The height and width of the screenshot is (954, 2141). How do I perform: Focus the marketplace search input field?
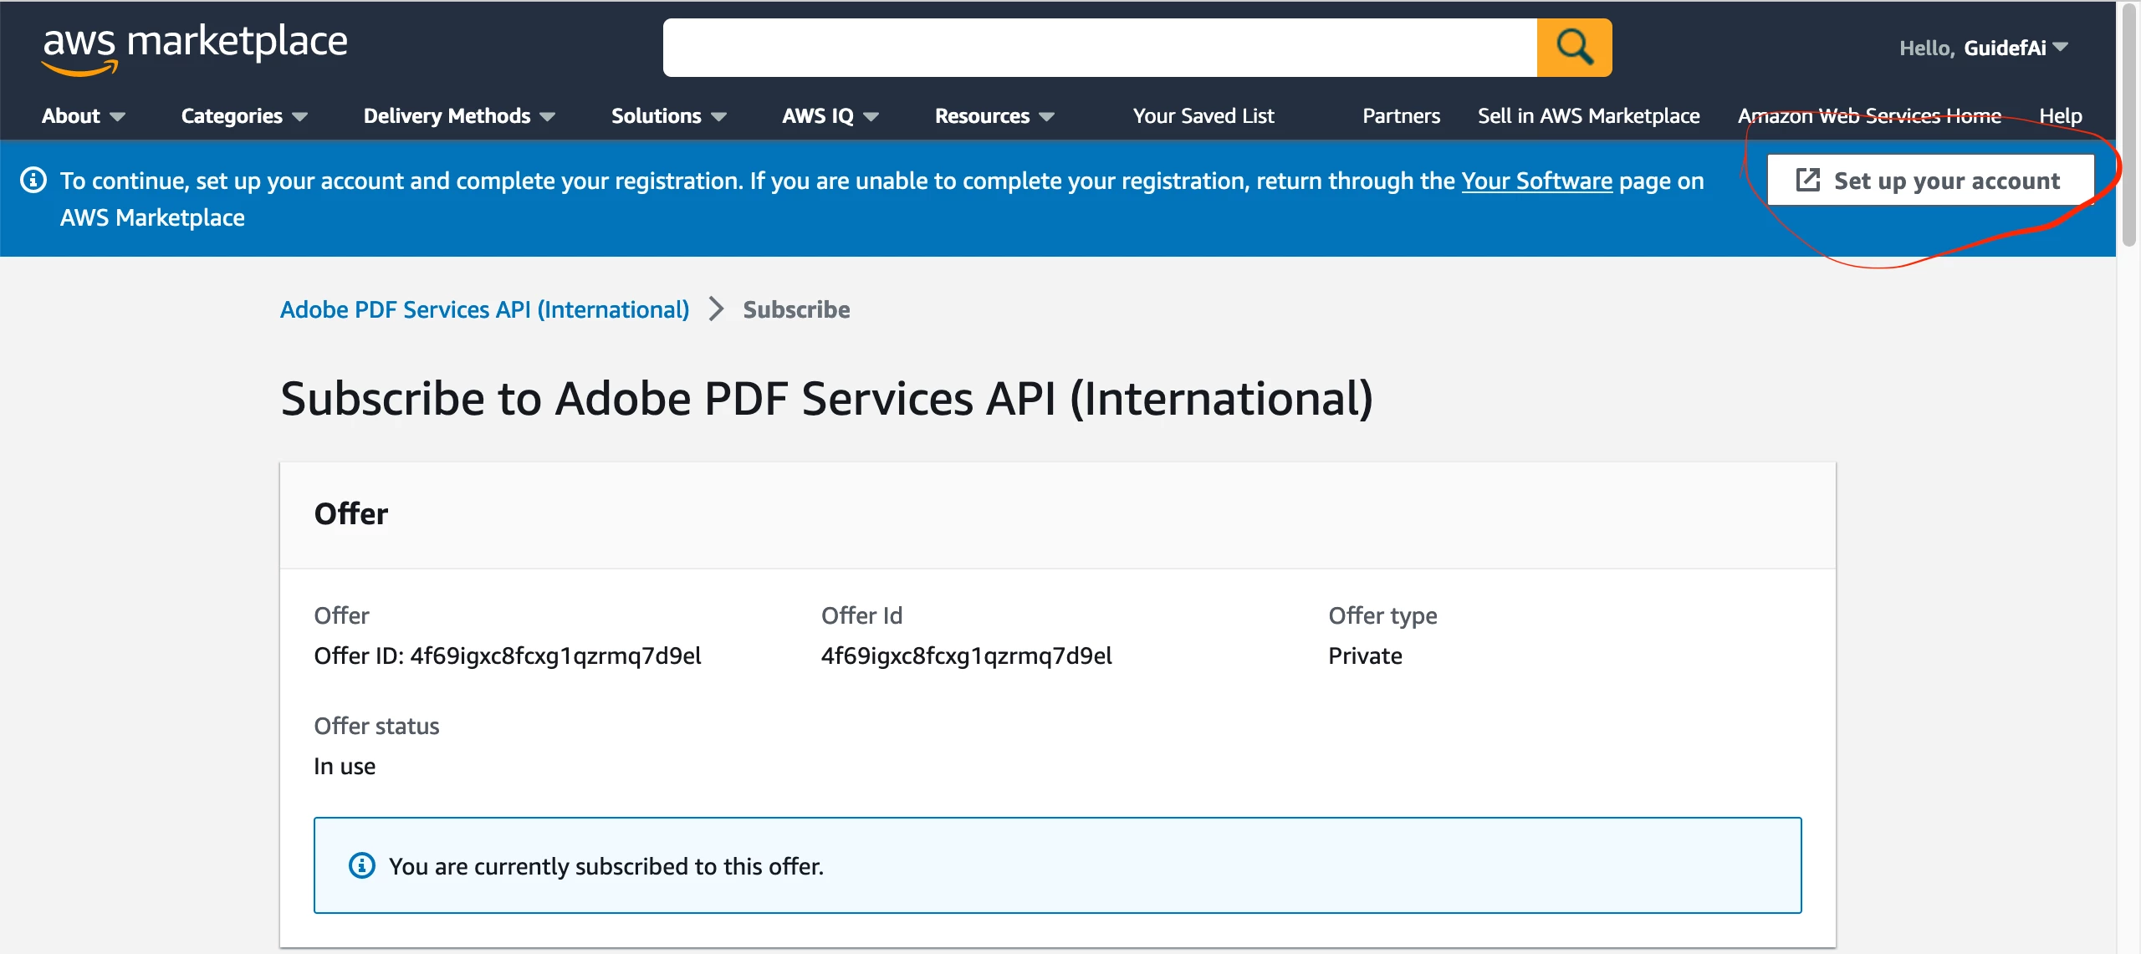coord(1099,48)
